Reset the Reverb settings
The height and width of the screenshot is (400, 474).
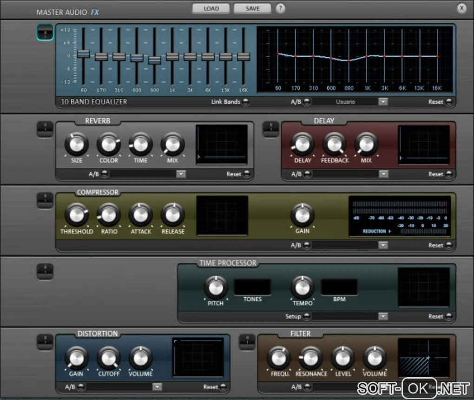(247, 174)
